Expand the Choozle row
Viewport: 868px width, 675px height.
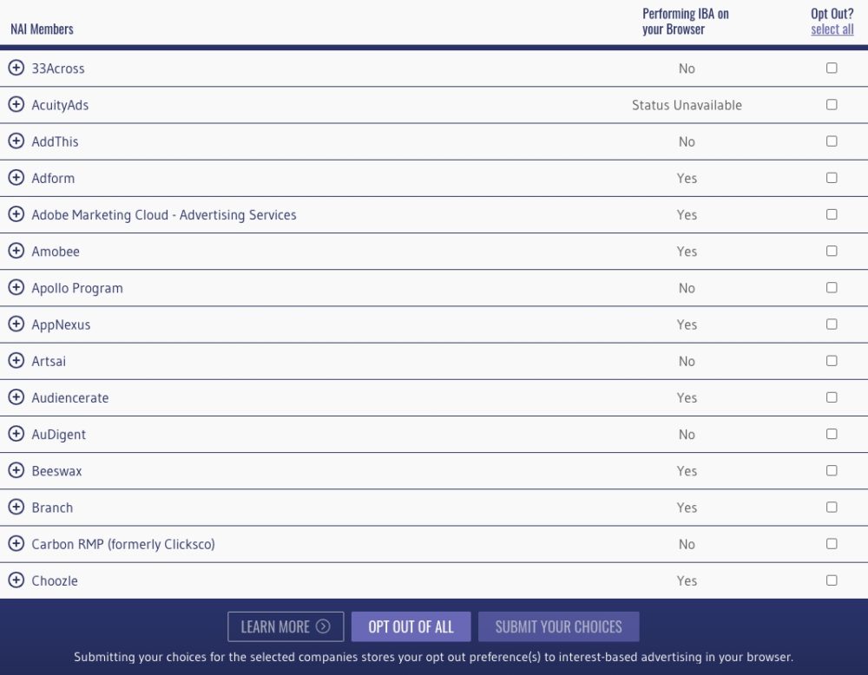pyautogui.click(x=16, y=580)
